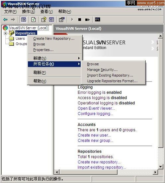Choose 帮助(H) in the context menu

tap(54, 81)
